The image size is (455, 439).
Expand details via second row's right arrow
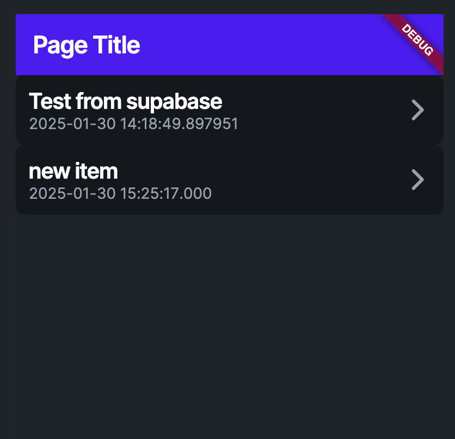pyautogui.click(x=418, y=180)
